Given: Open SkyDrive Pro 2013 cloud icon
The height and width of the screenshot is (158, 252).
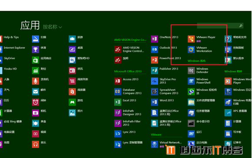Looking at the screenshot, I should pos(154,81).
